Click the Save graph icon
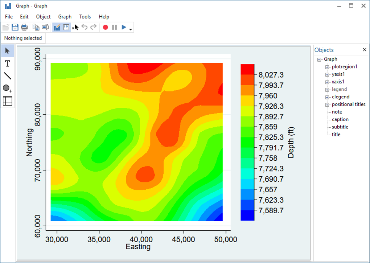This screenshot has width=370, height=263. (x=15, y=27)
